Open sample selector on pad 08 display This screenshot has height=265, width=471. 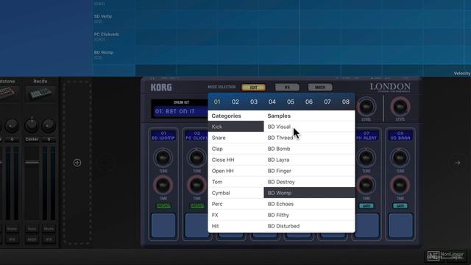point(400,135)
